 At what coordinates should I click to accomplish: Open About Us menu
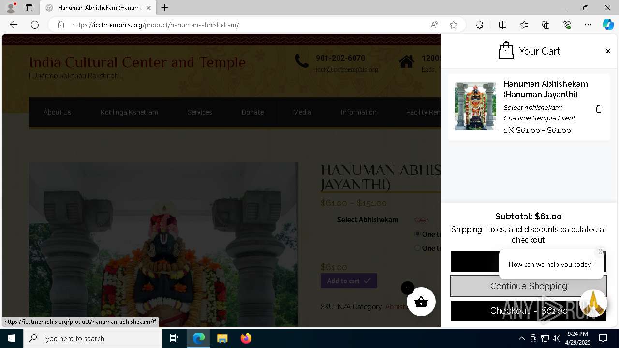[x=57, y=112]
